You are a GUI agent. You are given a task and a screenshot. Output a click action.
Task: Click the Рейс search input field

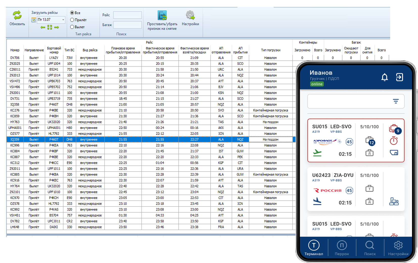tap(127, 15)
